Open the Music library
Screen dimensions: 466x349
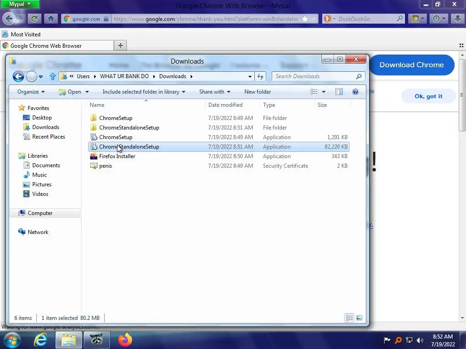pos(39,175)
